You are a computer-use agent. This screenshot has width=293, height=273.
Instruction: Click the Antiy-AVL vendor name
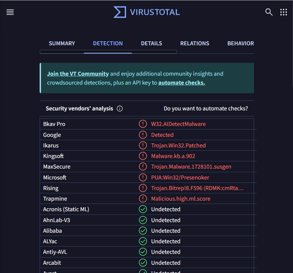[55, 252]
